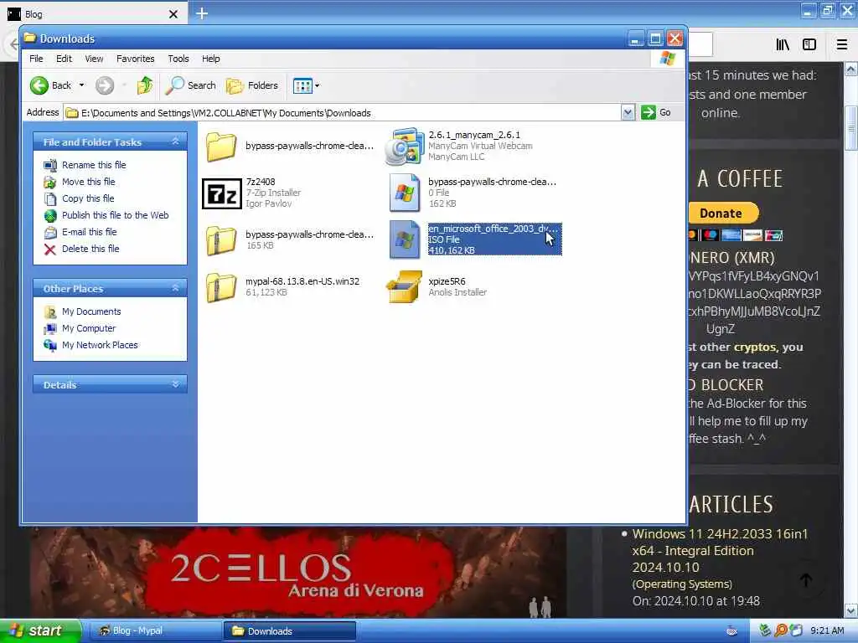Click Publish this file to the Web

point(115,215)
